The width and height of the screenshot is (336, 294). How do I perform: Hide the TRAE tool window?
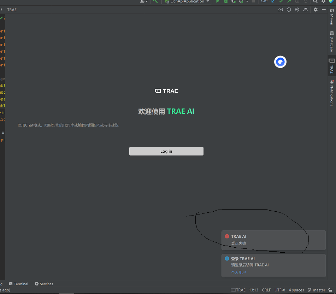click(323, 10)
